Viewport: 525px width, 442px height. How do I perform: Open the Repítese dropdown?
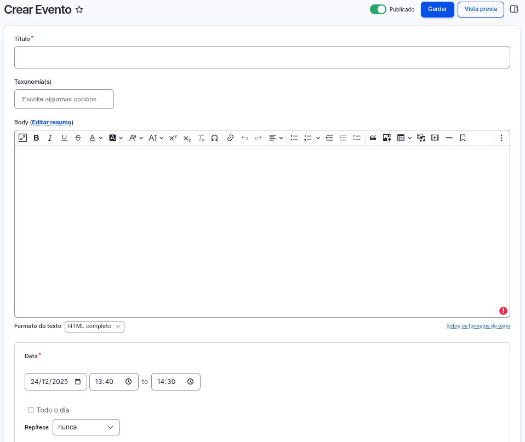click(86, 427)
